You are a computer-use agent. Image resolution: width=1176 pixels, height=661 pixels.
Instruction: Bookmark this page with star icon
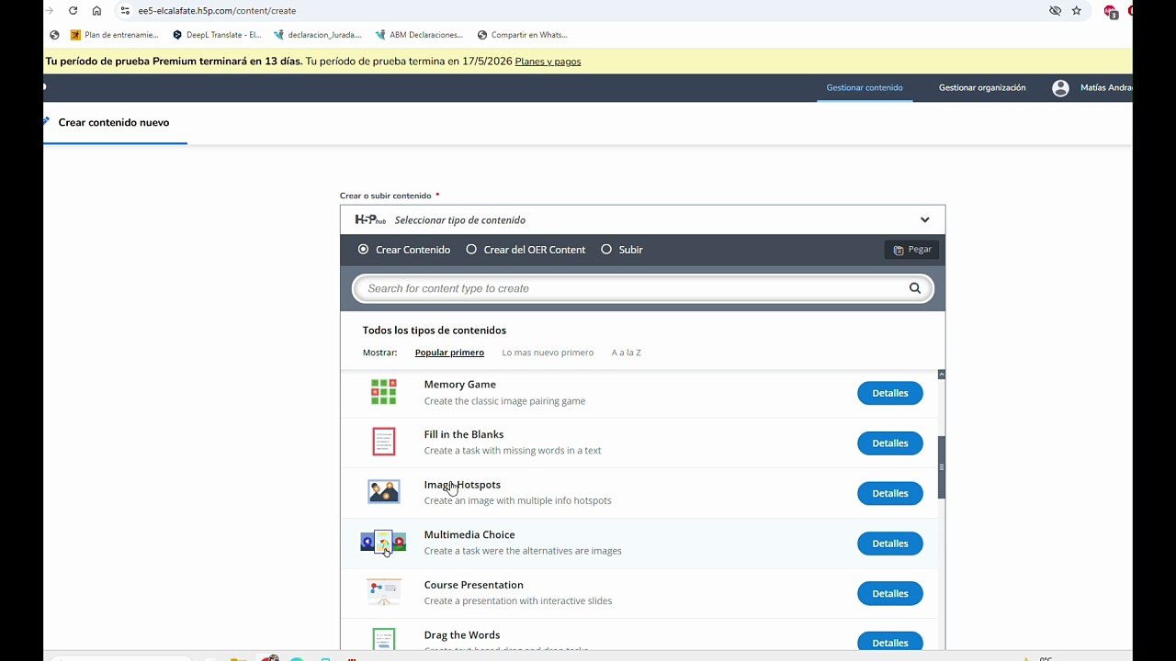[x=1077, y=11]
